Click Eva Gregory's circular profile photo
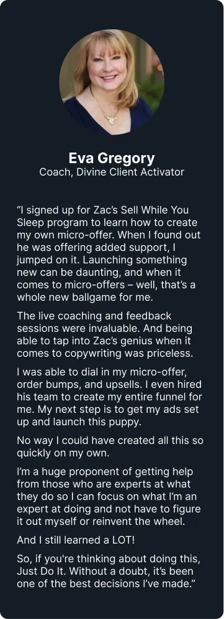The image size is (224, 619). pos(112,82)
